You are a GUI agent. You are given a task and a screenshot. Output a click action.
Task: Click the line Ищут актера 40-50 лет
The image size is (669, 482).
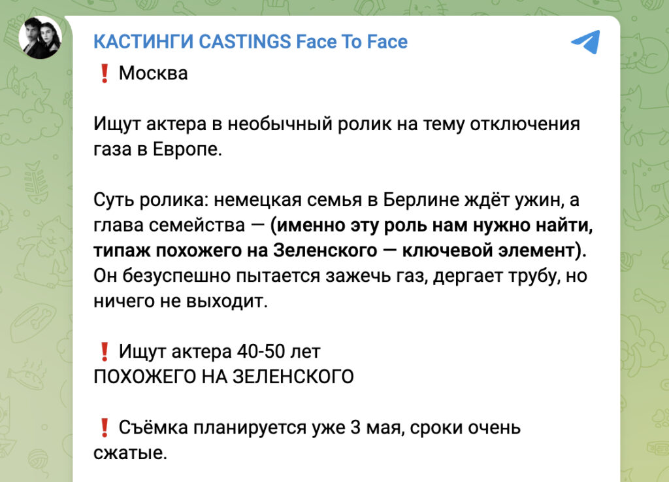coord(219,351)
